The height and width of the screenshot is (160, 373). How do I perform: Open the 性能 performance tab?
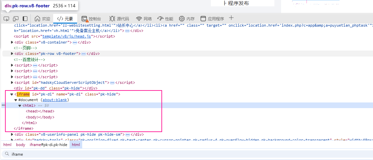coord(165,19)
